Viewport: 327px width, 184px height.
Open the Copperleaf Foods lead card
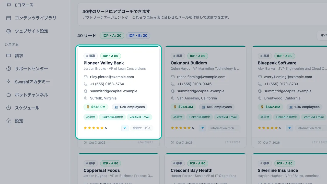coord(119,169)
